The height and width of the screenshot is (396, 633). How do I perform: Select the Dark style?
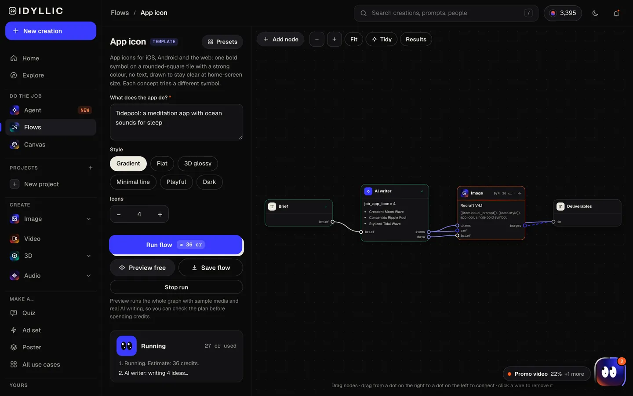(x=209, y=182)
